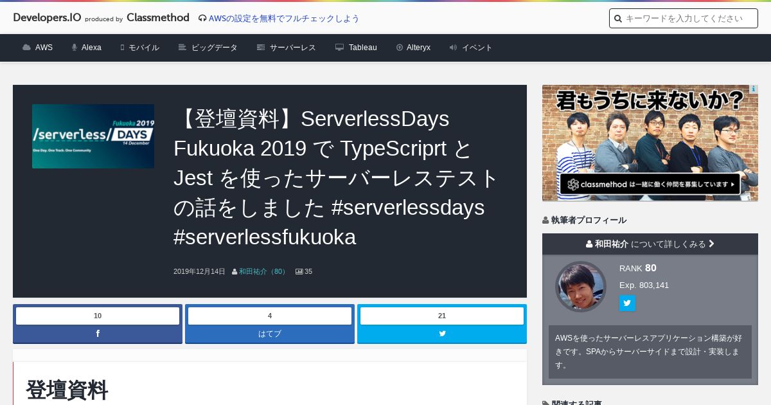This screenshot has height=405, width=771.
Task: Click the magnifying glass search icon
Action: pos(618,19)
